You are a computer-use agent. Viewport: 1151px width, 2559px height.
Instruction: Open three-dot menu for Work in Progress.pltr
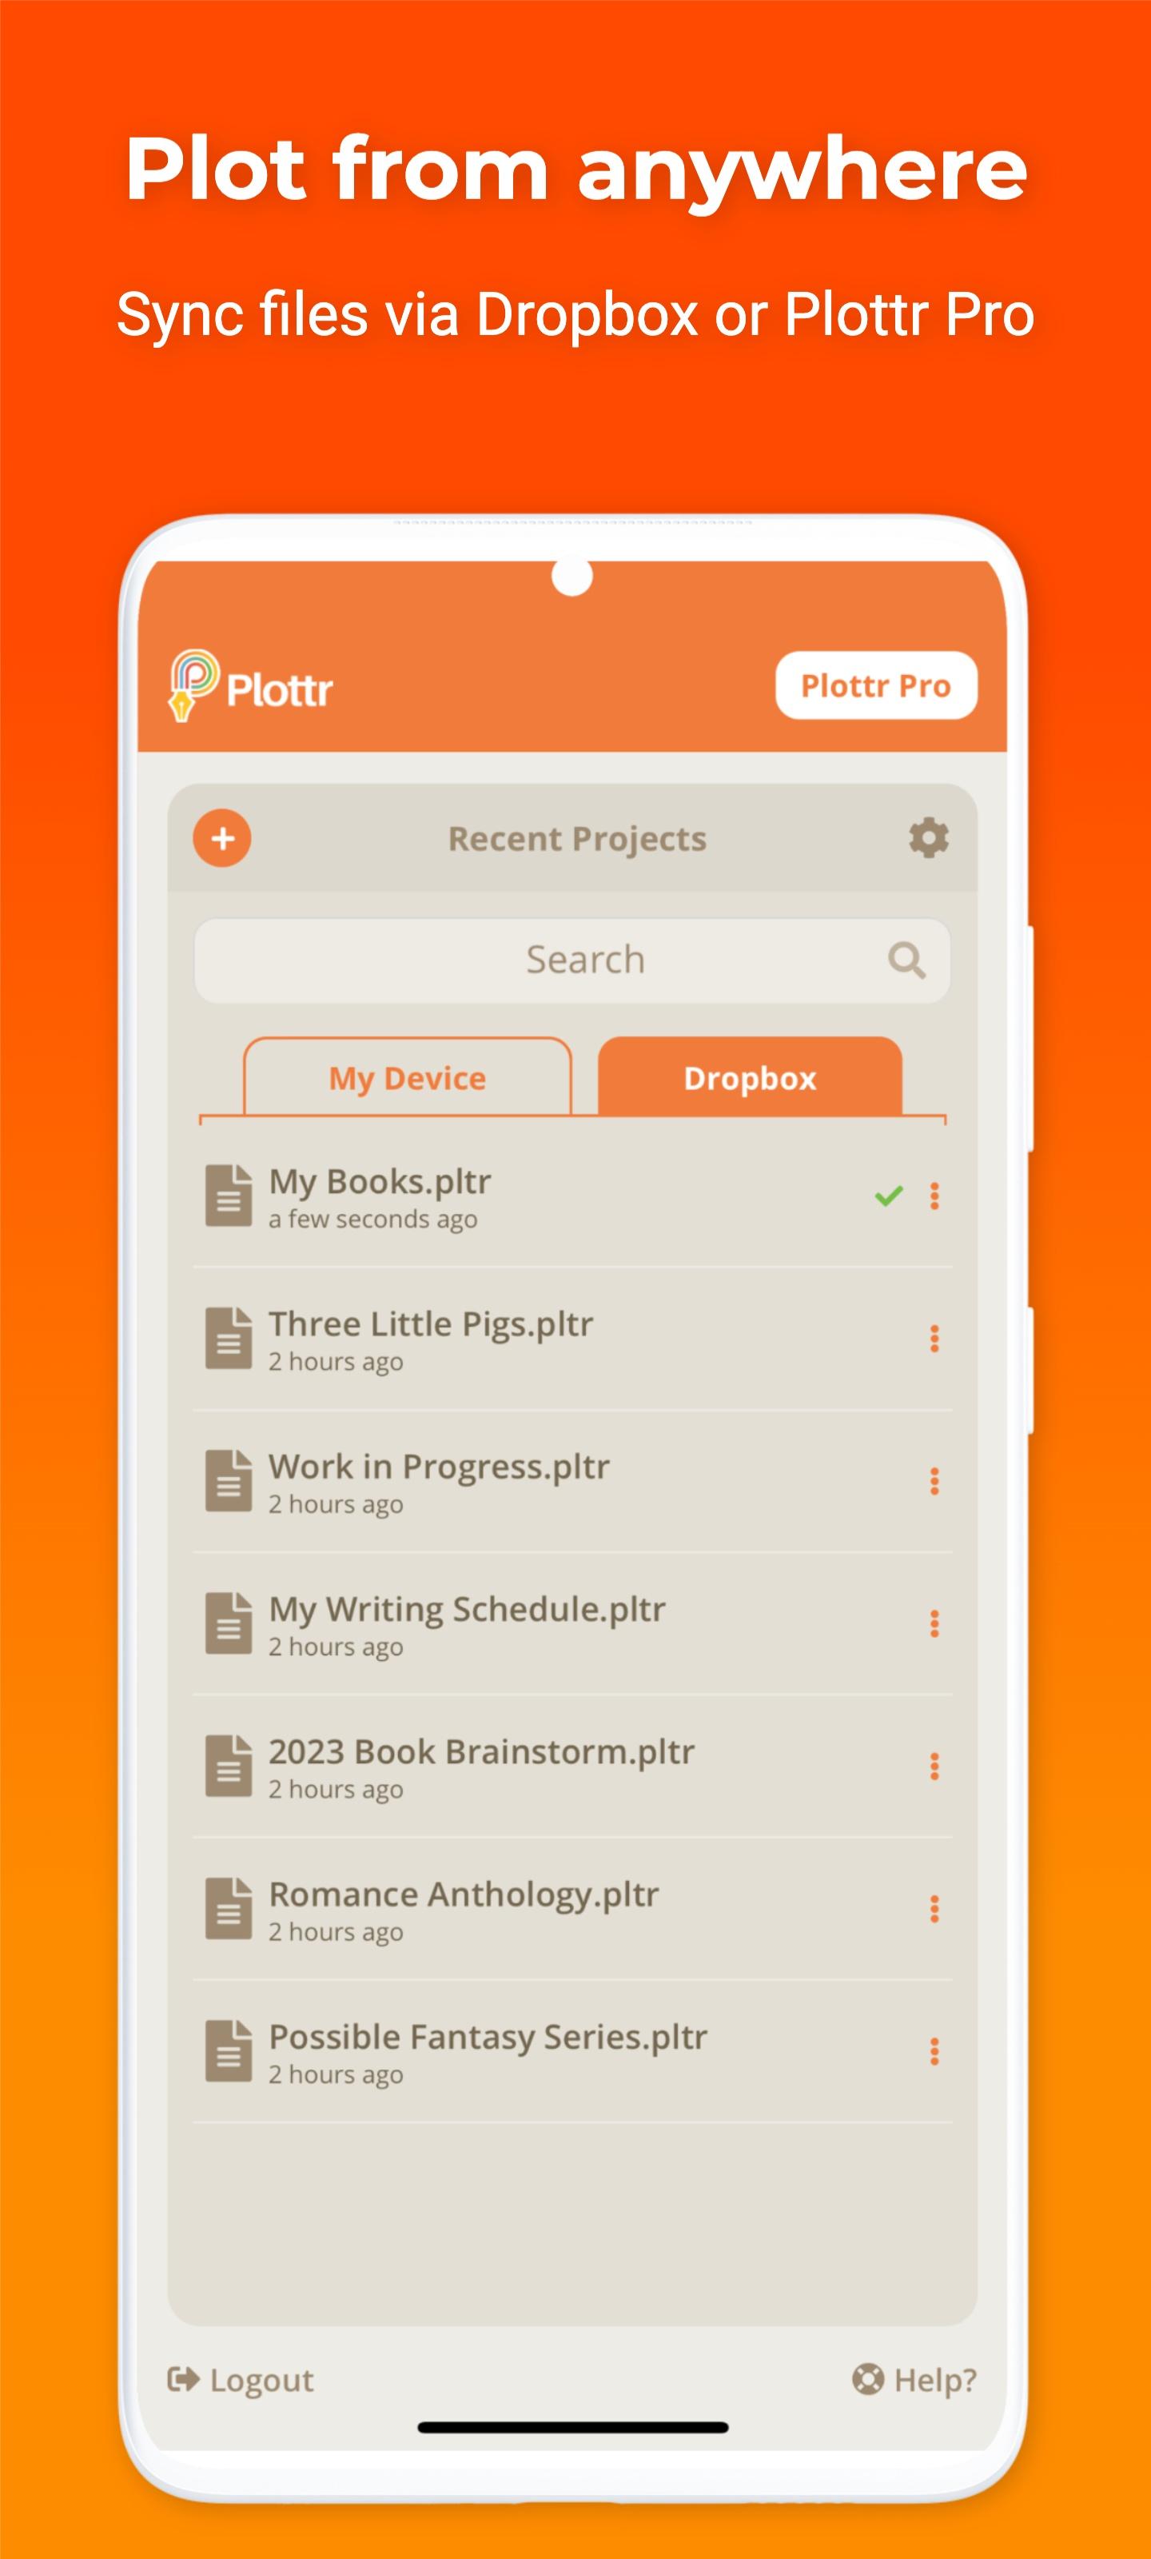[x=934, y=1481]
